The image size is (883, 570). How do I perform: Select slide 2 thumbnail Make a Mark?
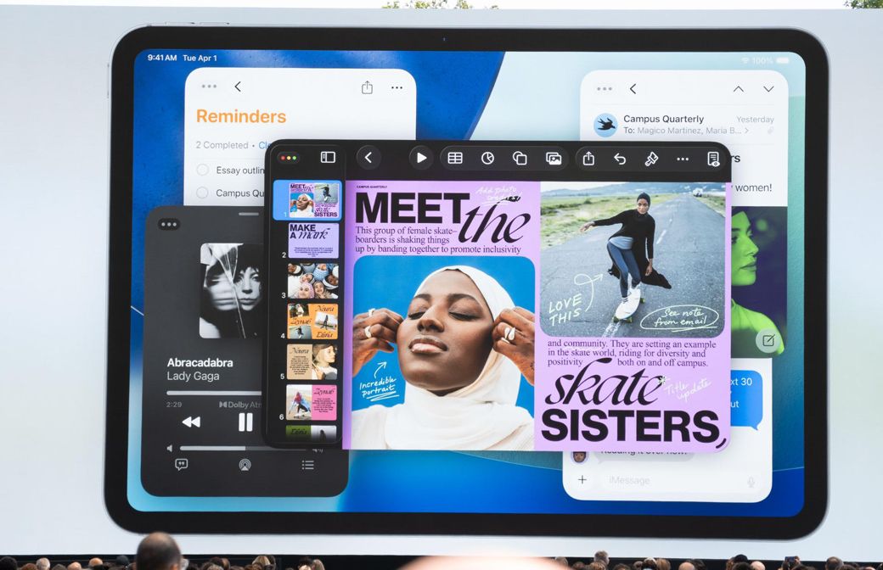313,240
